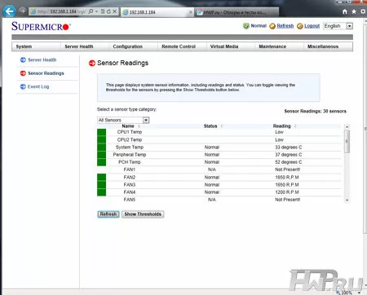
Task: Open the address bar dropdown arrow
Action: click(x=96, y=11)
